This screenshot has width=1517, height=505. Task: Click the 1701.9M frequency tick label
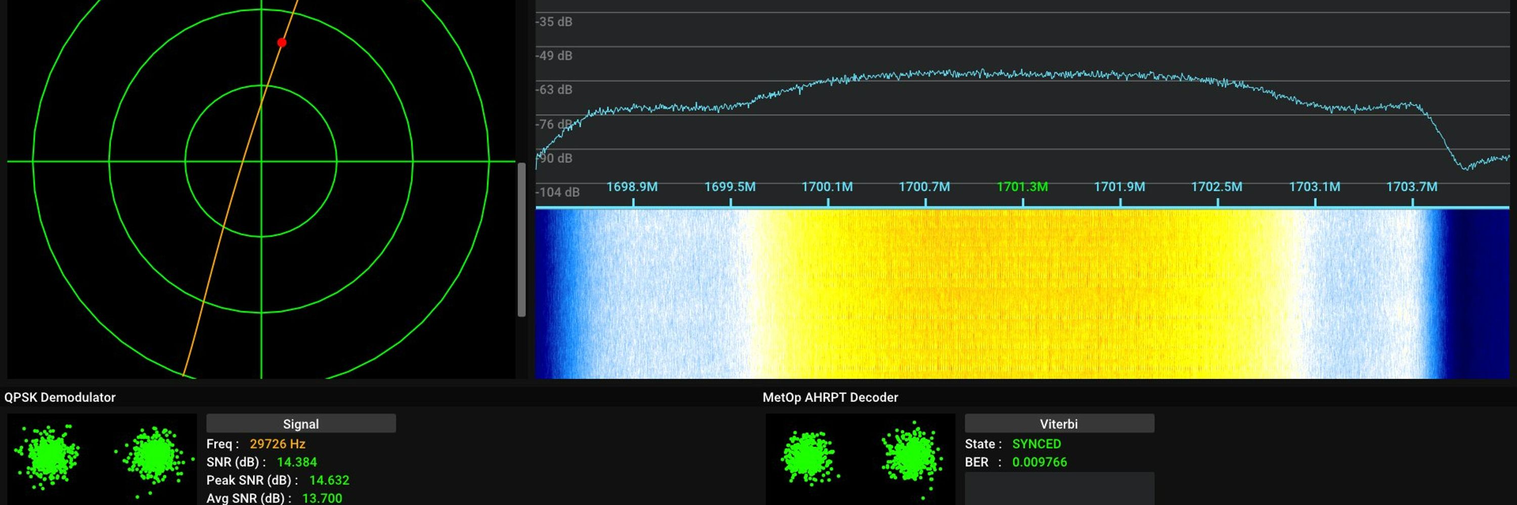1120,187
